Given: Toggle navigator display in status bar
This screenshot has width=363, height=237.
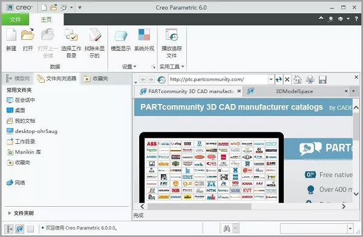Looking at the screenshot, I should coord(9,229).
